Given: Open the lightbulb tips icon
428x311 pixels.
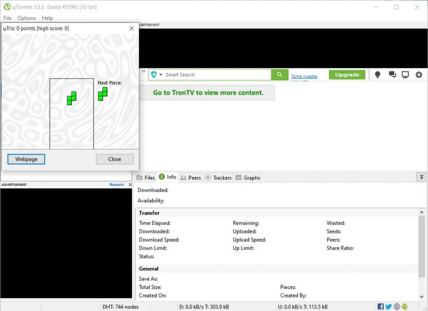Looking at the screenshot, I should click(x=377, y=75).
